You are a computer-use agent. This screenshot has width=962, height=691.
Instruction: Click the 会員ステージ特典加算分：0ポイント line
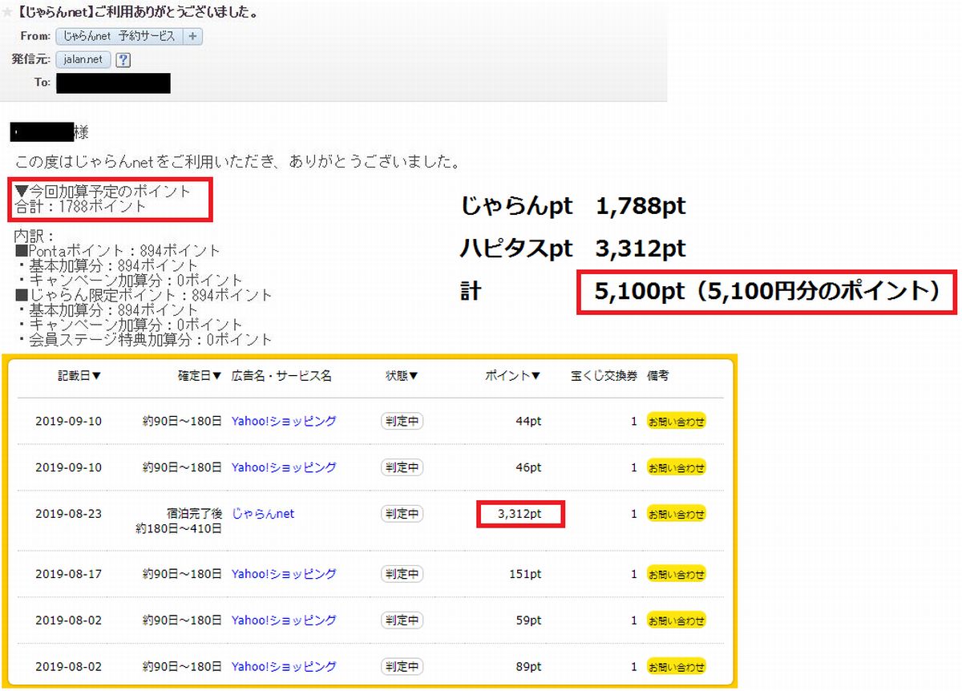pos(143,340)
